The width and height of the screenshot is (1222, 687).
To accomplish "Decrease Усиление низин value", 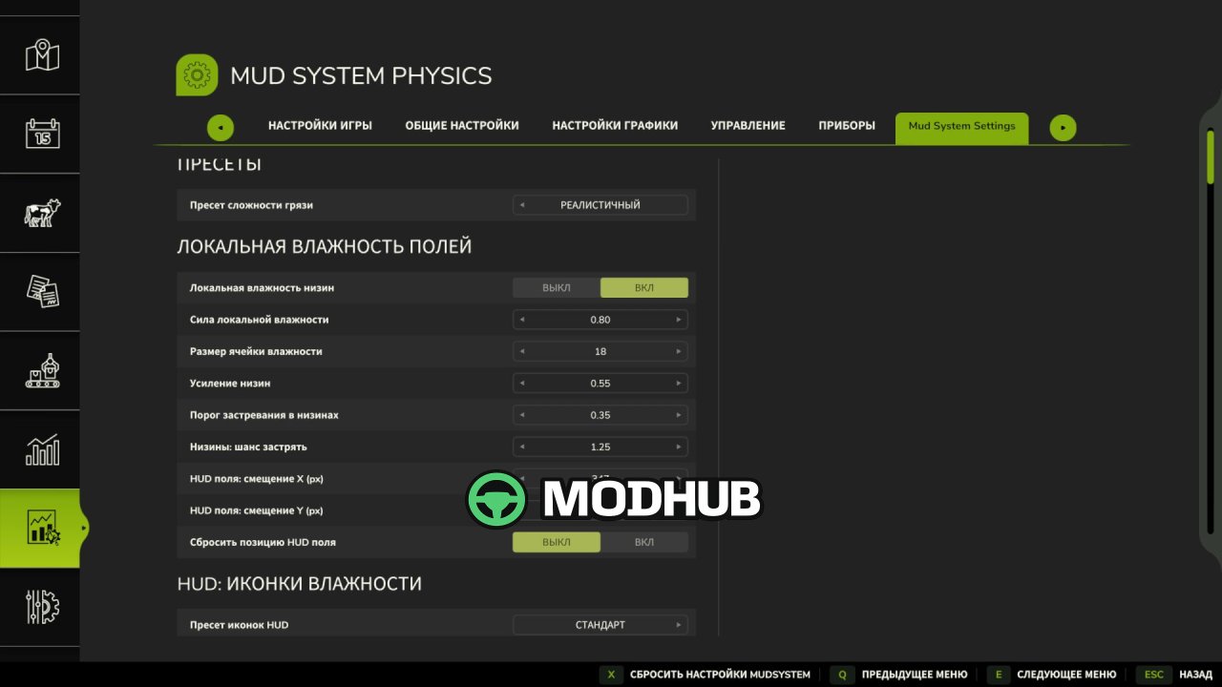I will tap(522, 384).
